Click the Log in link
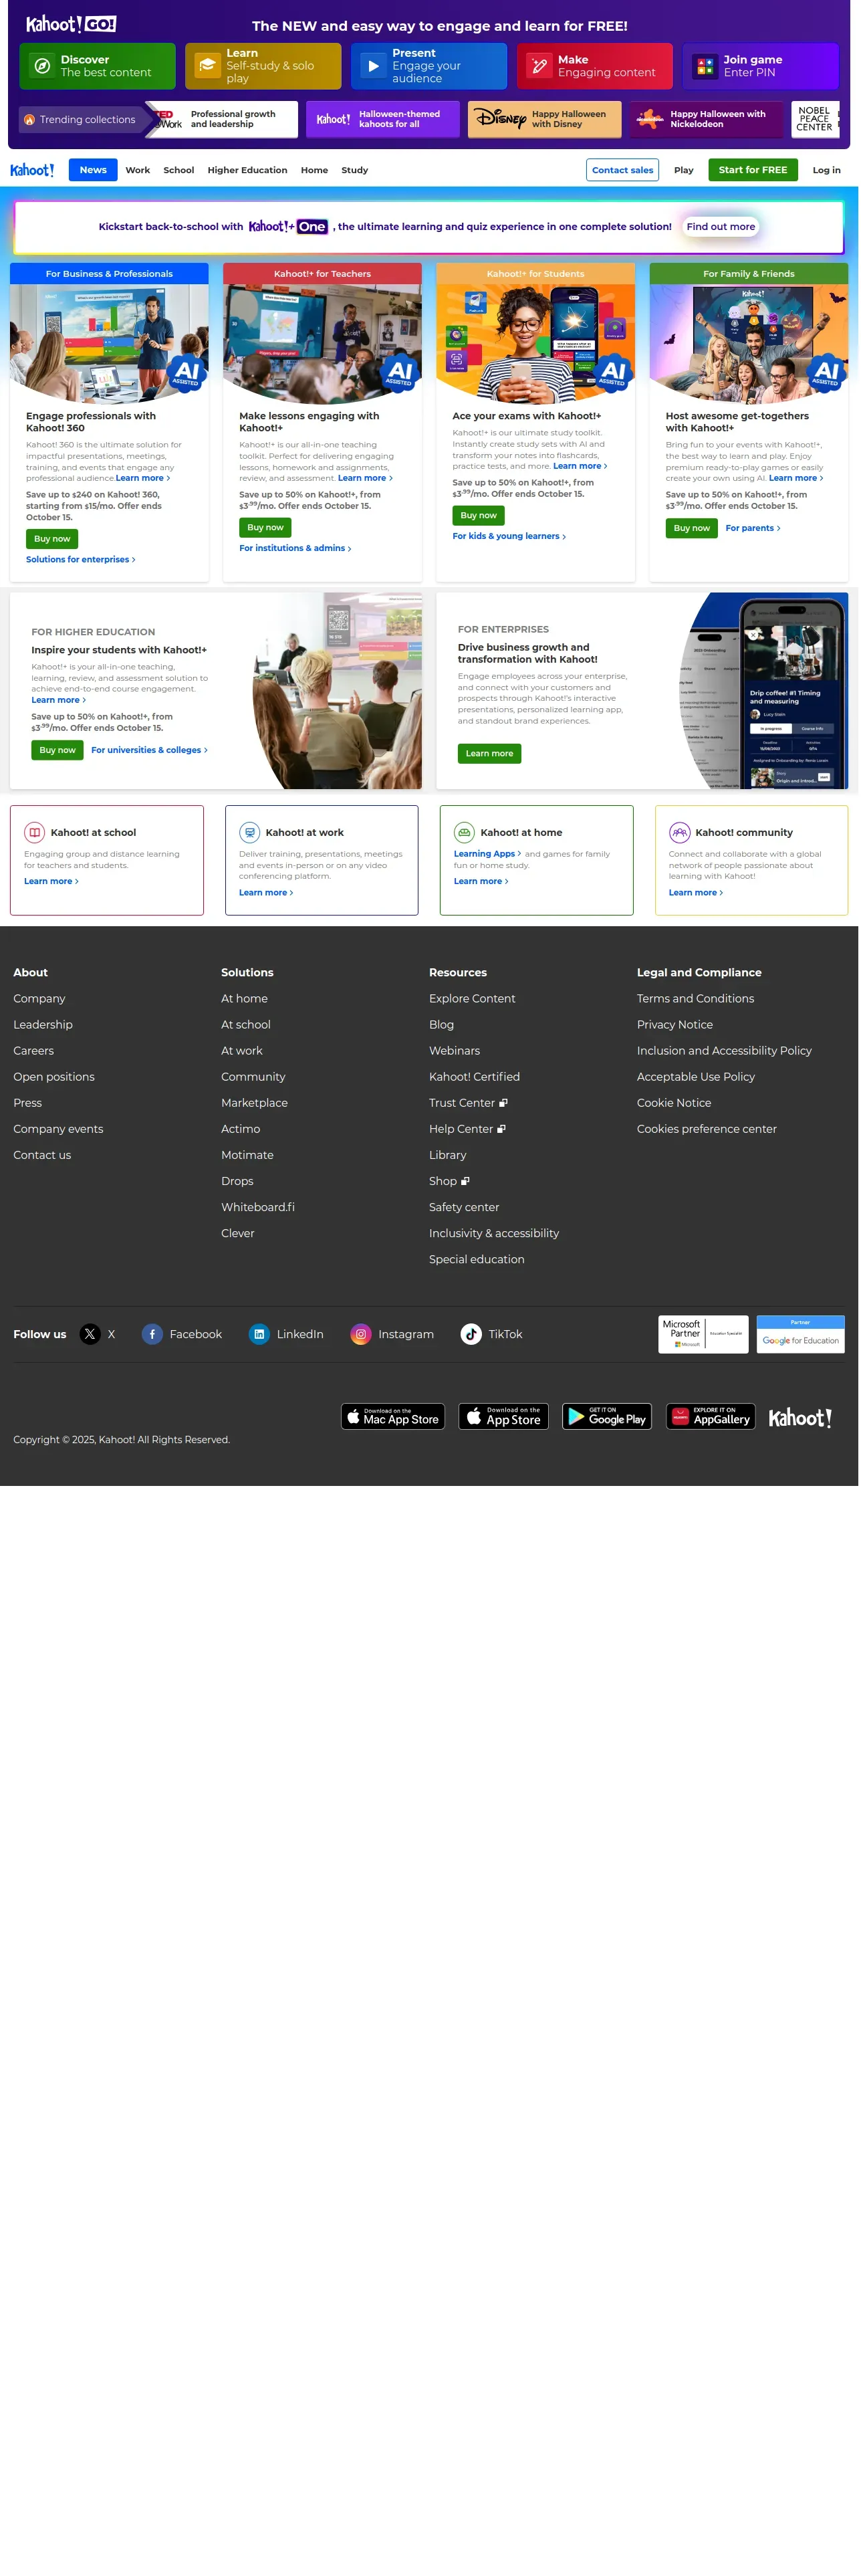This screenshot has height=2576, width=861. [x=826, y=170]
